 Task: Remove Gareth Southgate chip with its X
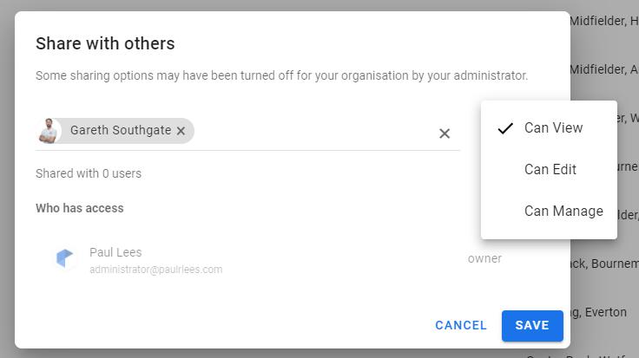[x=181, y=131]
